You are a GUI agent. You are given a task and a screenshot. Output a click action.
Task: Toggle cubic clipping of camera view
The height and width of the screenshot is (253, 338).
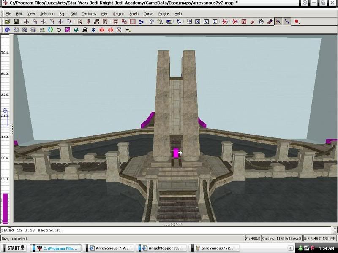pyautogui.click(x=169, y=22)
